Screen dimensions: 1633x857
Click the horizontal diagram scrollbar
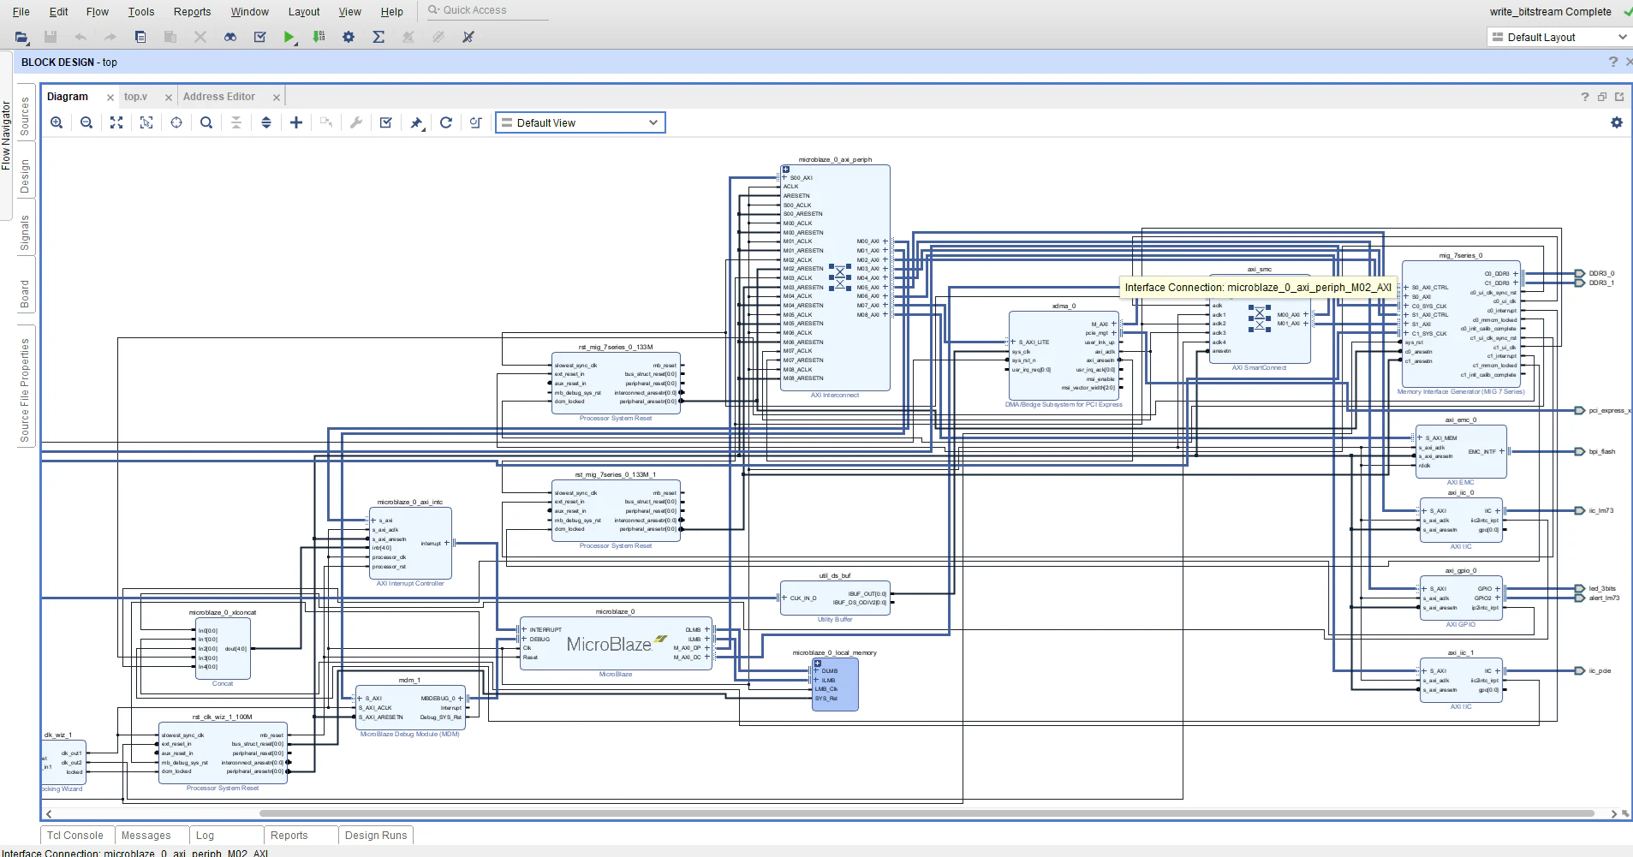(926, 813)
